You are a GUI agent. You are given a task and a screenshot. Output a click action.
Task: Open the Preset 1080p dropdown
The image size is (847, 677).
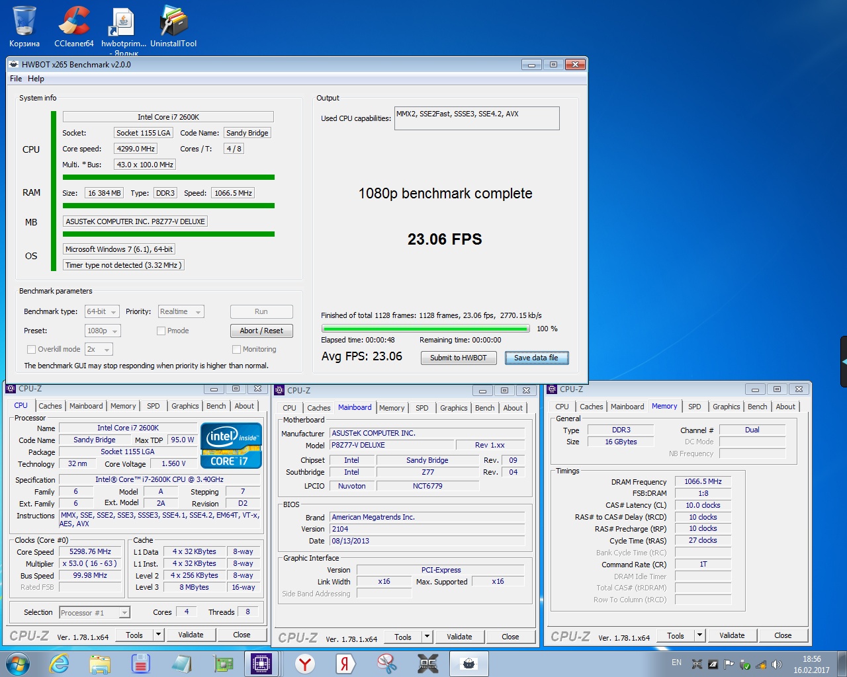(103, 331)
